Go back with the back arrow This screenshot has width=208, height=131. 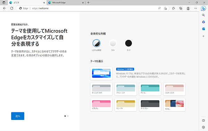click(5, 8)
